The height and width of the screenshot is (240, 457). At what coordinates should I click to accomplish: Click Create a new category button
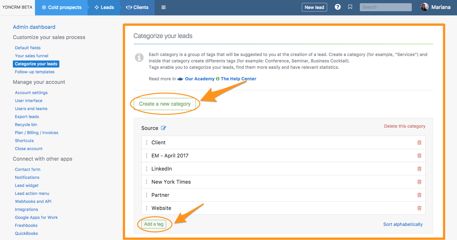click(x=165, y=104)
